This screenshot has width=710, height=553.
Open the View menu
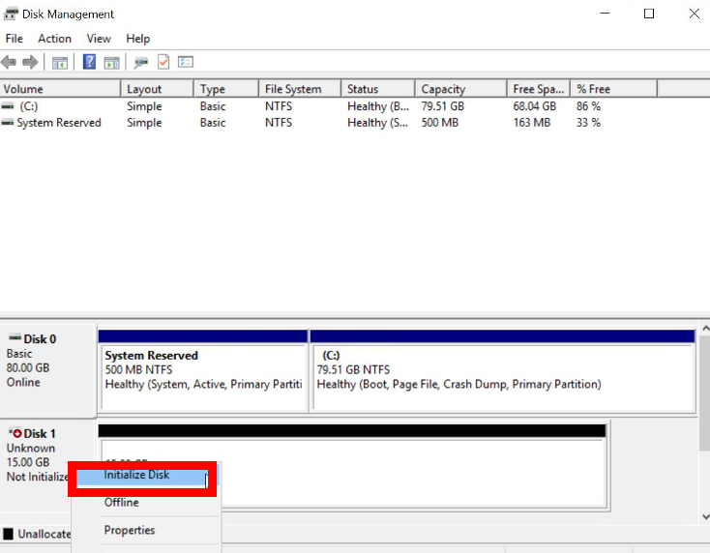point(99,39)
